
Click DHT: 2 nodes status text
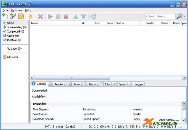coord(60,126)
